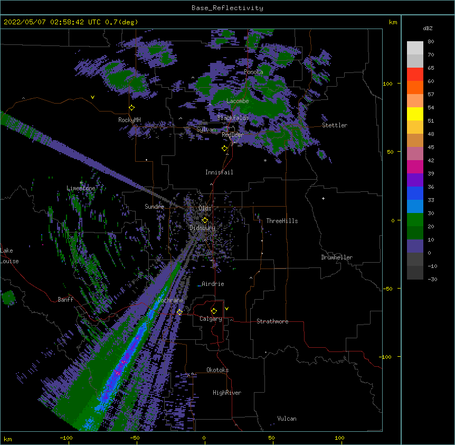
Task: Click the Olds town label
Action: click(x=205, y=208)
